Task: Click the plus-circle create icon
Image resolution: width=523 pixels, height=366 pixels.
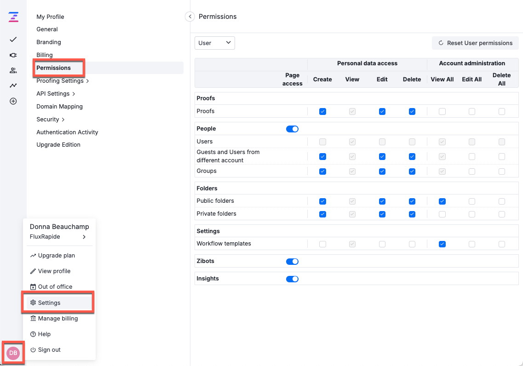Action: pos(13,101)
